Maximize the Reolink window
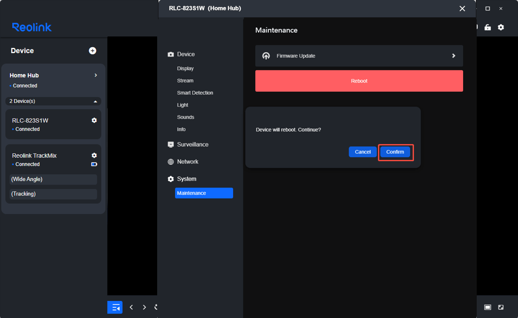 (488, 9)
